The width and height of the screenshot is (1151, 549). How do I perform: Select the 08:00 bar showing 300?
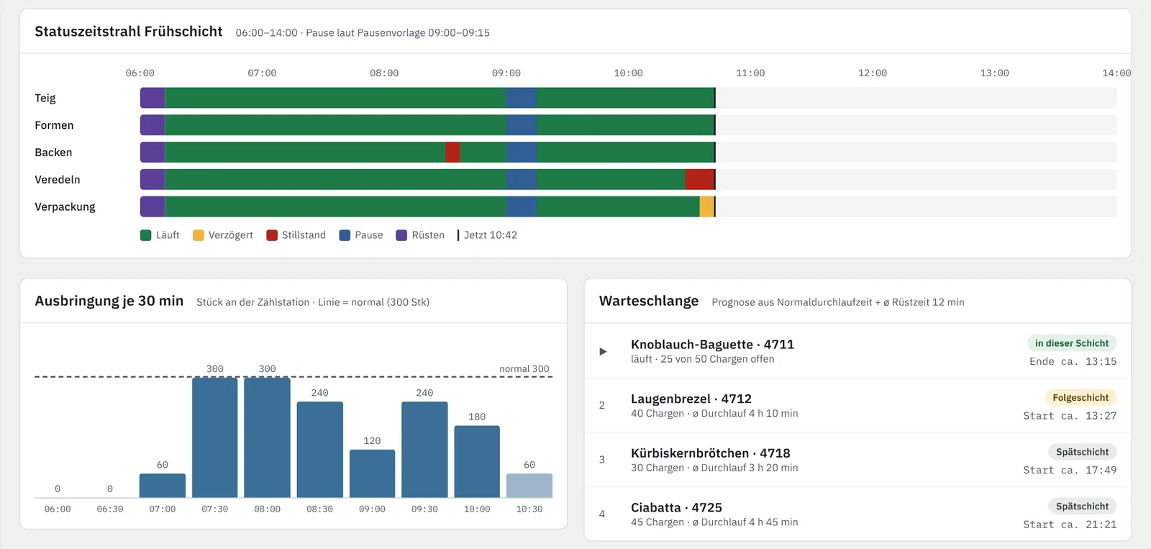click(x=267, y=437)
